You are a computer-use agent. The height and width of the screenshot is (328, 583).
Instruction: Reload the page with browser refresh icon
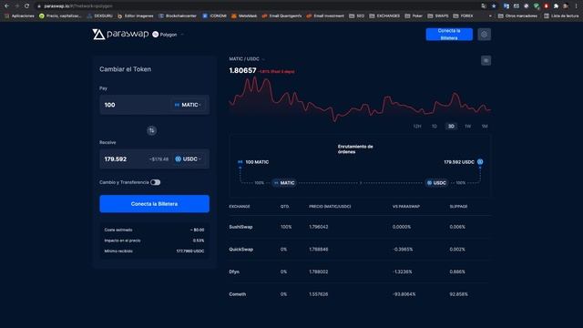coord(26,6)
